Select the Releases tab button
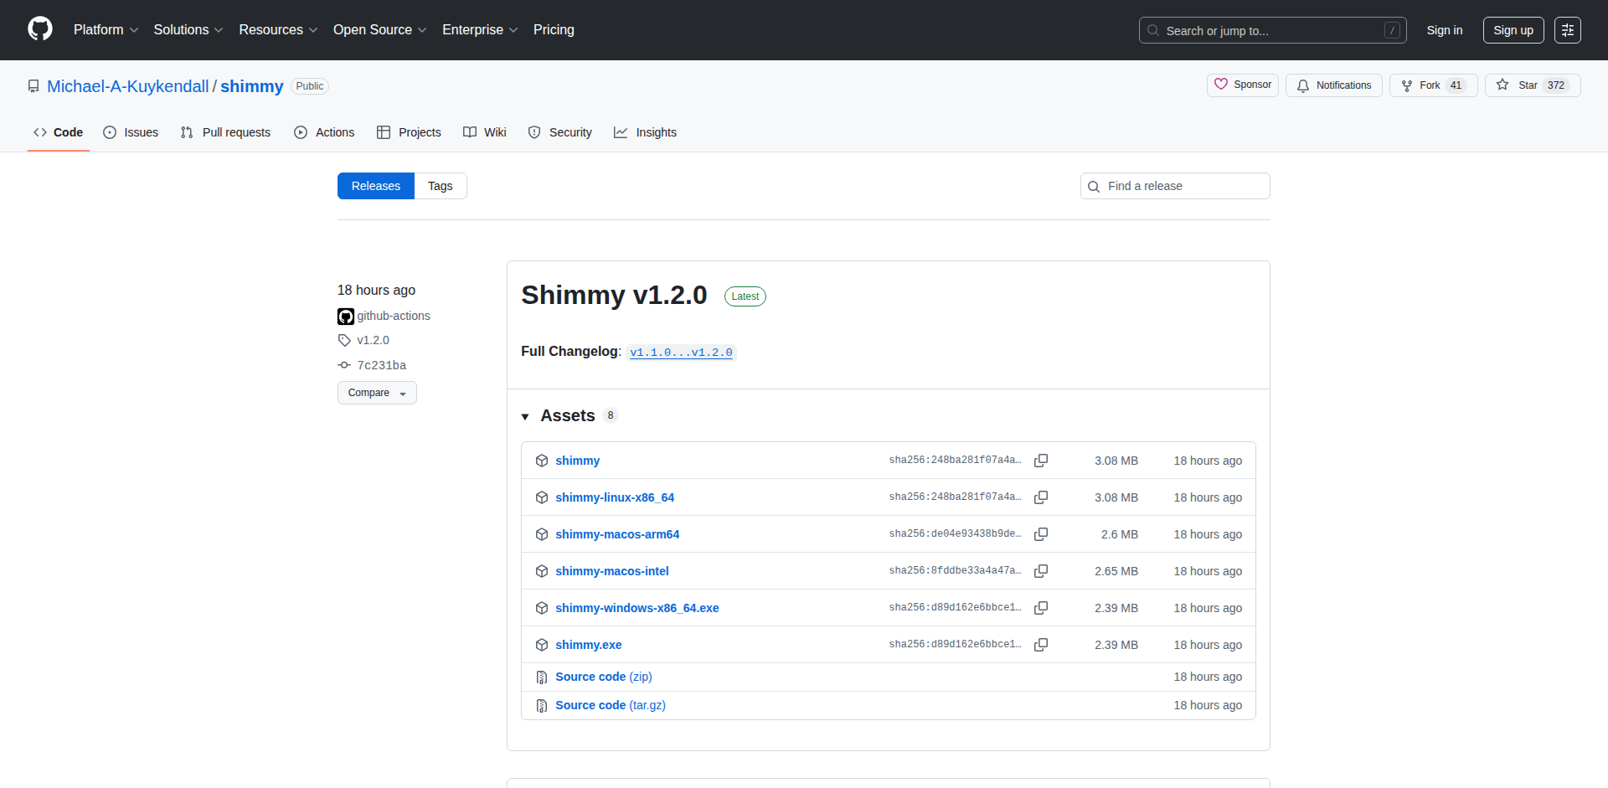1608x788 pixels. [376, 186]
